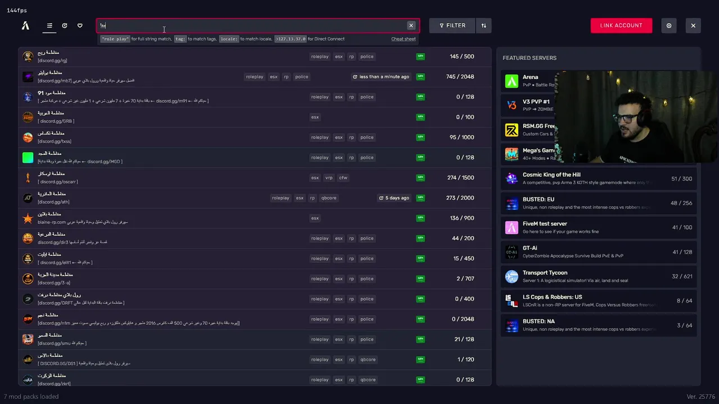Open the Cheat sheet link
Image resolution: width=719 pixels, height=404 pixels.
click(x=403, y=39)
